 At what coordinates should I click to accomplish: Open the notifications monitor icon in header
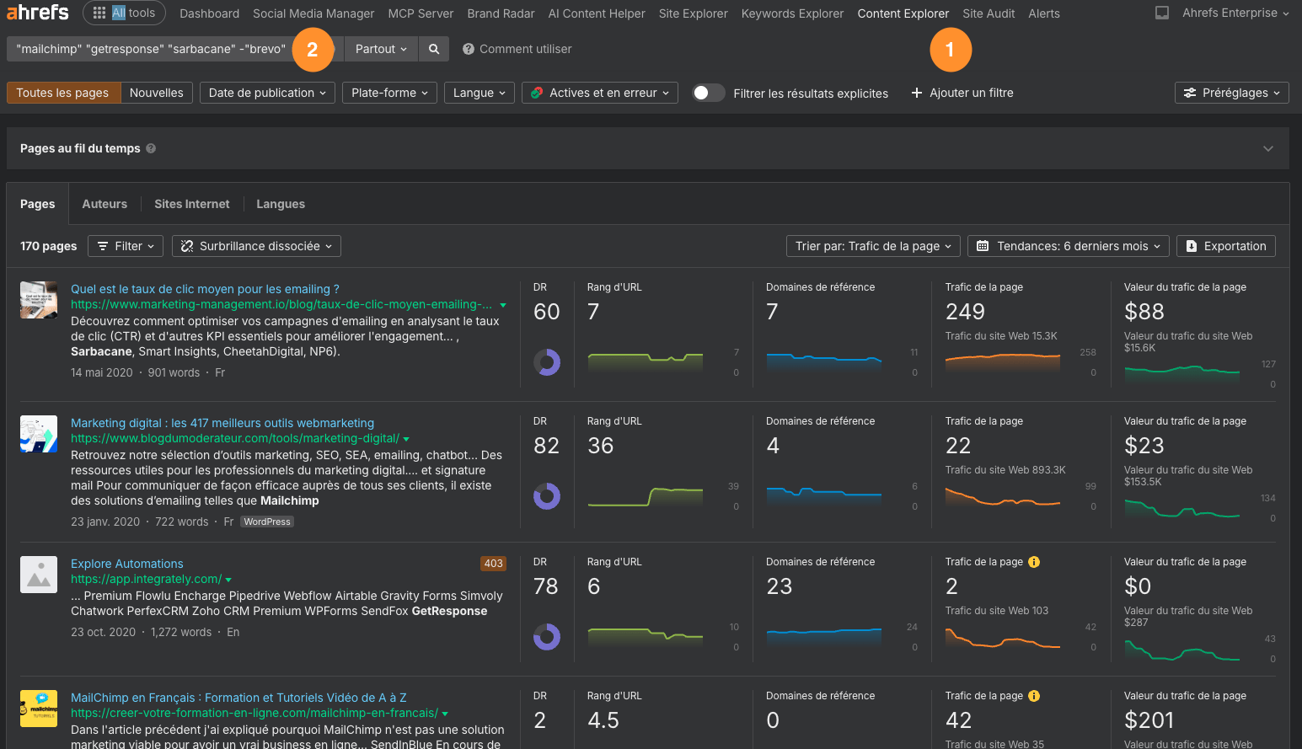click(x=1161, y=13)
